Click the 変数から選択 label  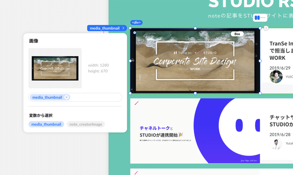pos(41,116)
